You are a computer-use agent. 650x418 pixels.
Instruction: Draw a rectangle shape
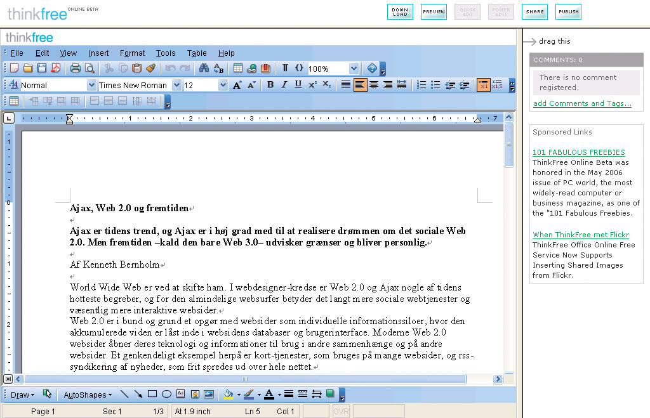click(152, 394)
